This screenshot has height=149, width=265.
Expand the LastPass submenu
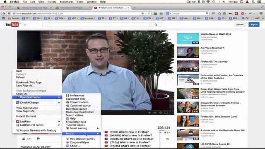coord(37,121)
